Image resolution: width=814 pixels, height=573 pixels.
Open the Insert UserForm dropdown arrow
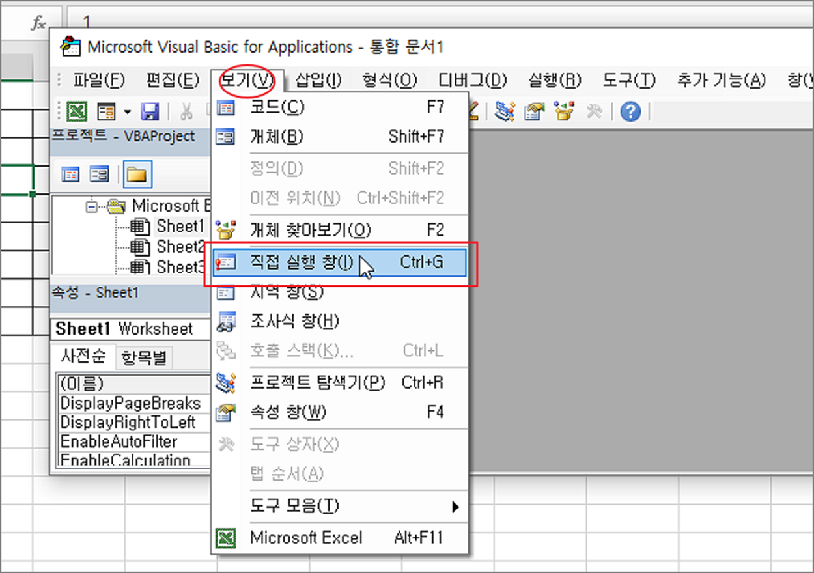pyautogui.click(x=127, y=112)
